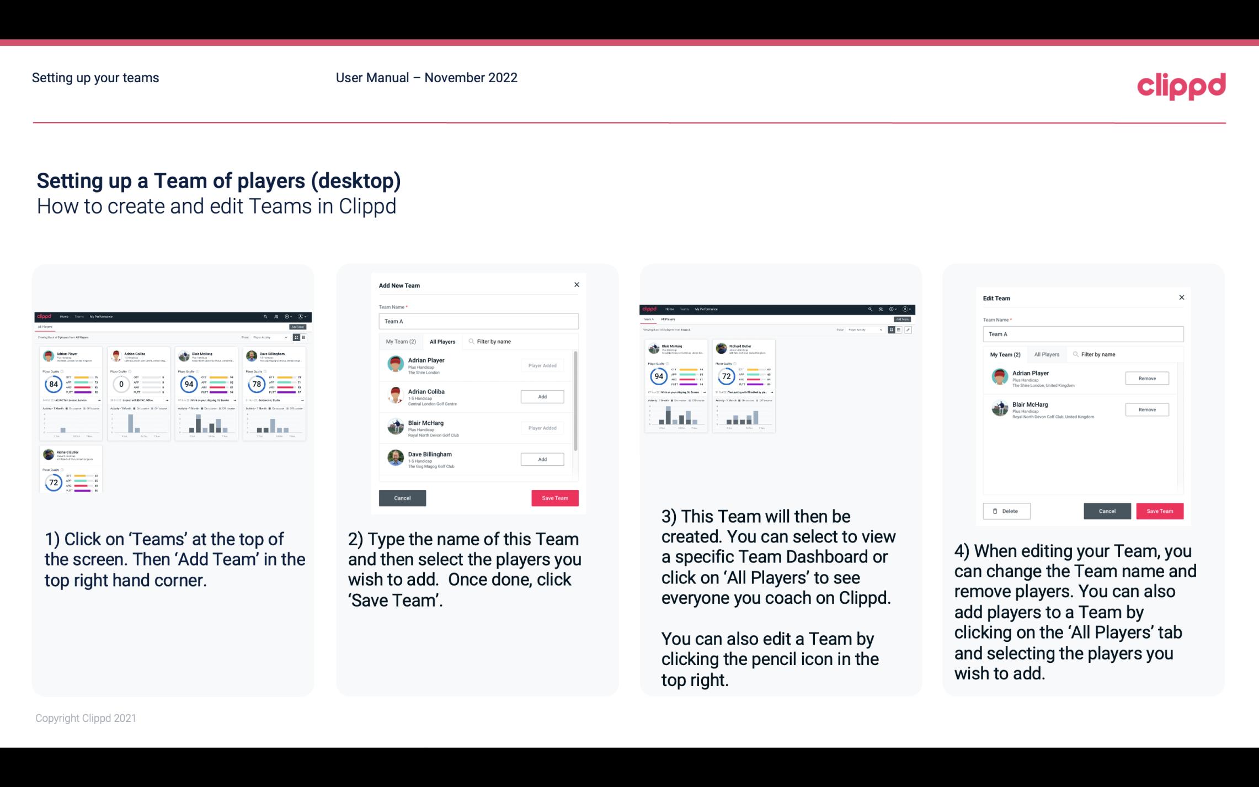Click the close X on Edit Team dialog
1259x787 pixels.
tap(1181, 297)
